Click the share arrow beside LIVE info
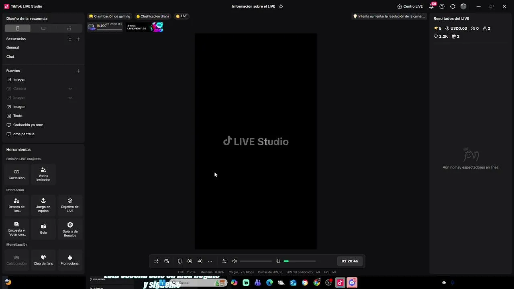This screenshot has height=289, width=514. pos(281,6)
